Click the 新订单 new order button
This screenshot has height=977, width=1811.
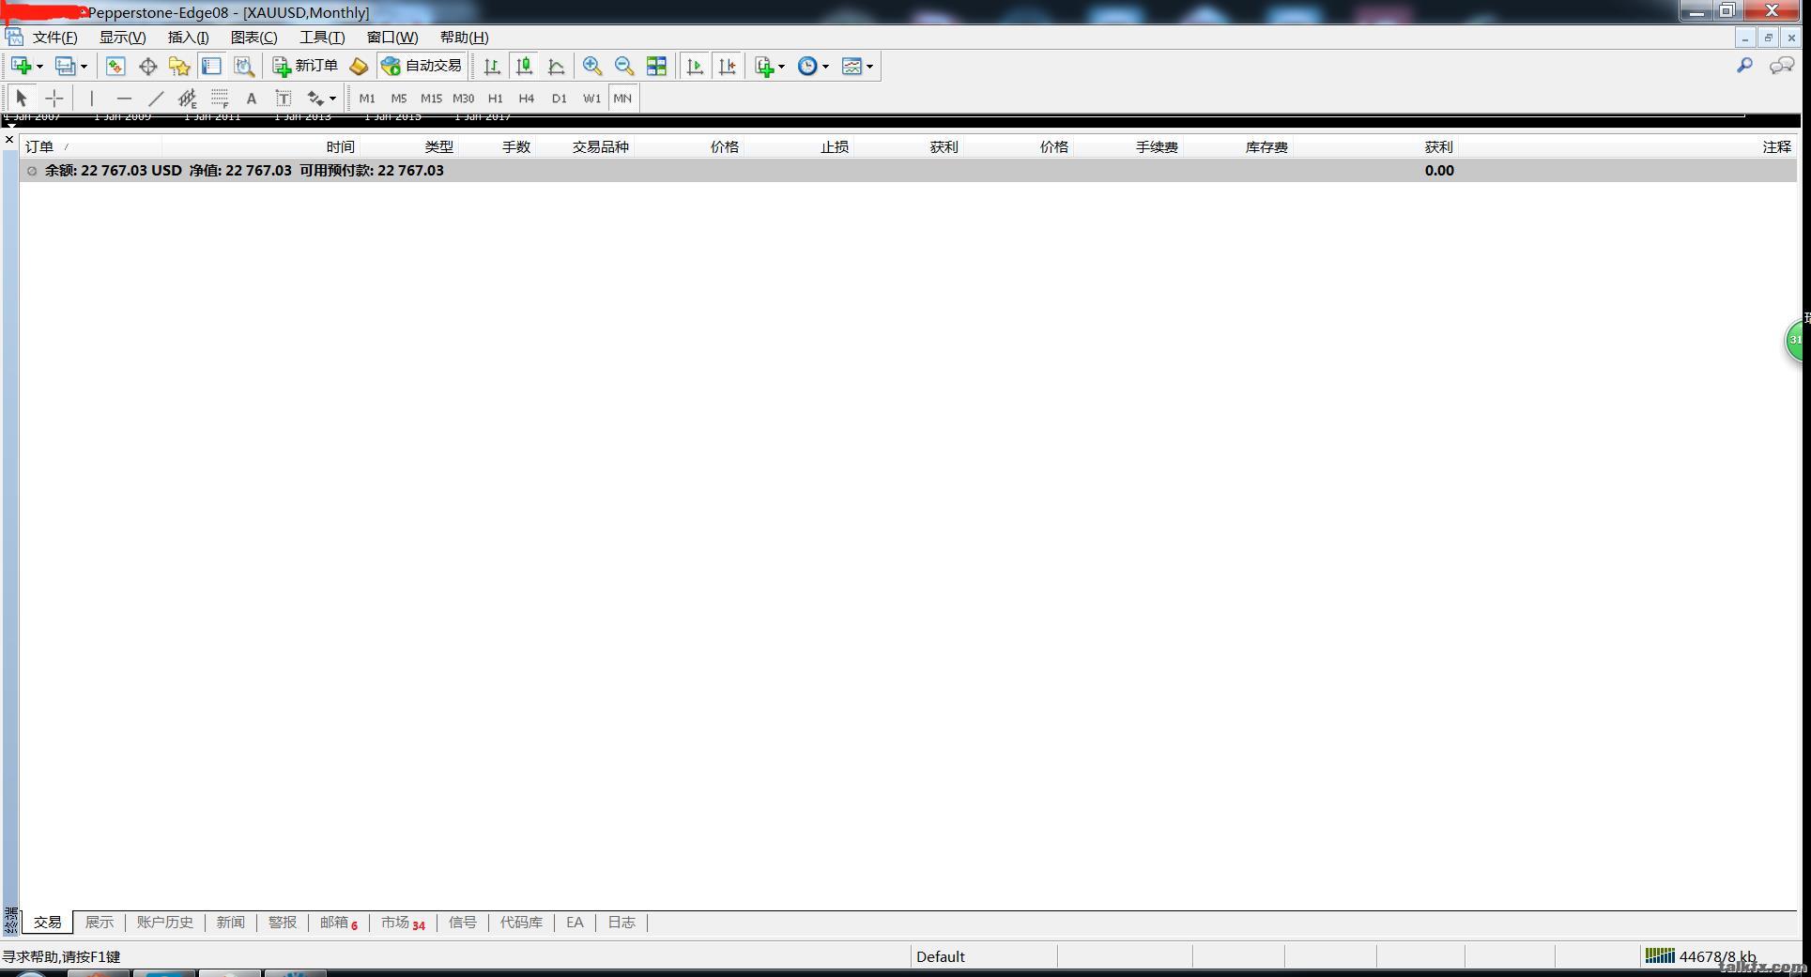point(305,66)
